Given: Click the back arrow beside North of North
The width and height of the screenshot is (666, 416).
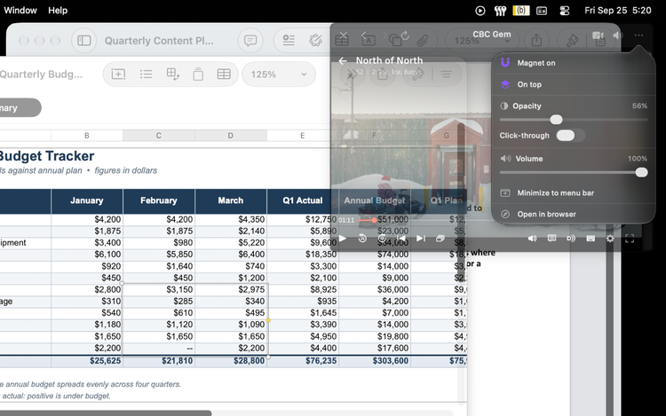Looking at the screenshot, I should click(x=343, y=61).
